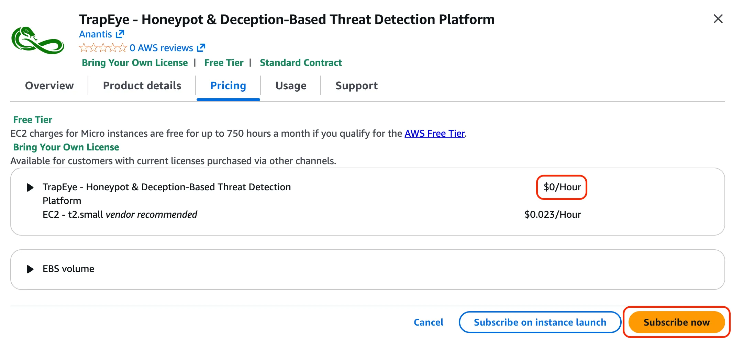The image size is (732, 340).
Task: Cancel the subscription dialog
Action: (428, 322)
